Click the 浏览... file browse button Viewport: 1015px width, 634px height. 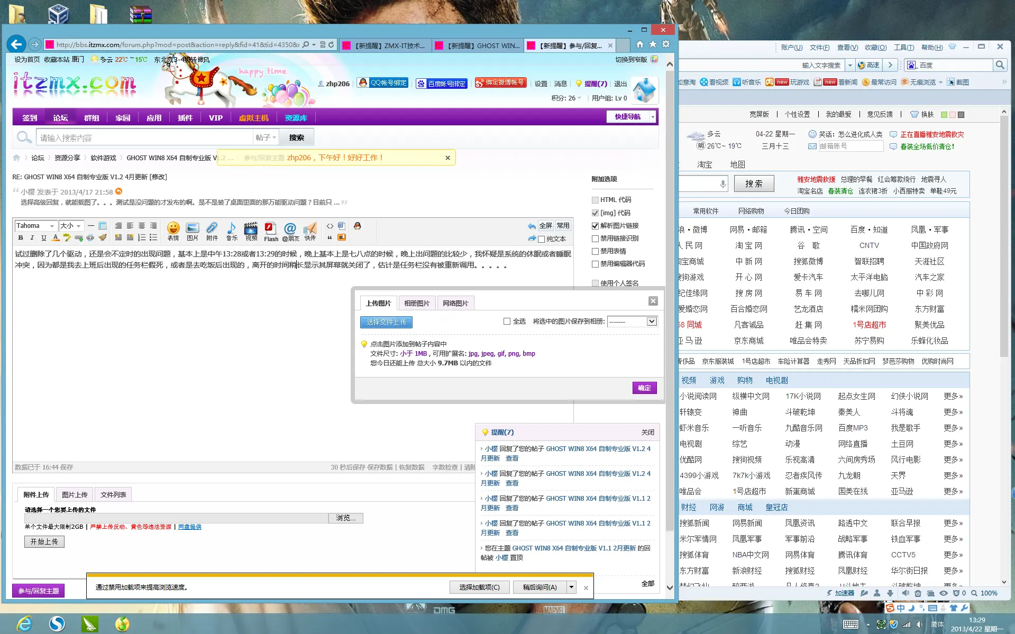pyautogui.click(x=346, y=518)
